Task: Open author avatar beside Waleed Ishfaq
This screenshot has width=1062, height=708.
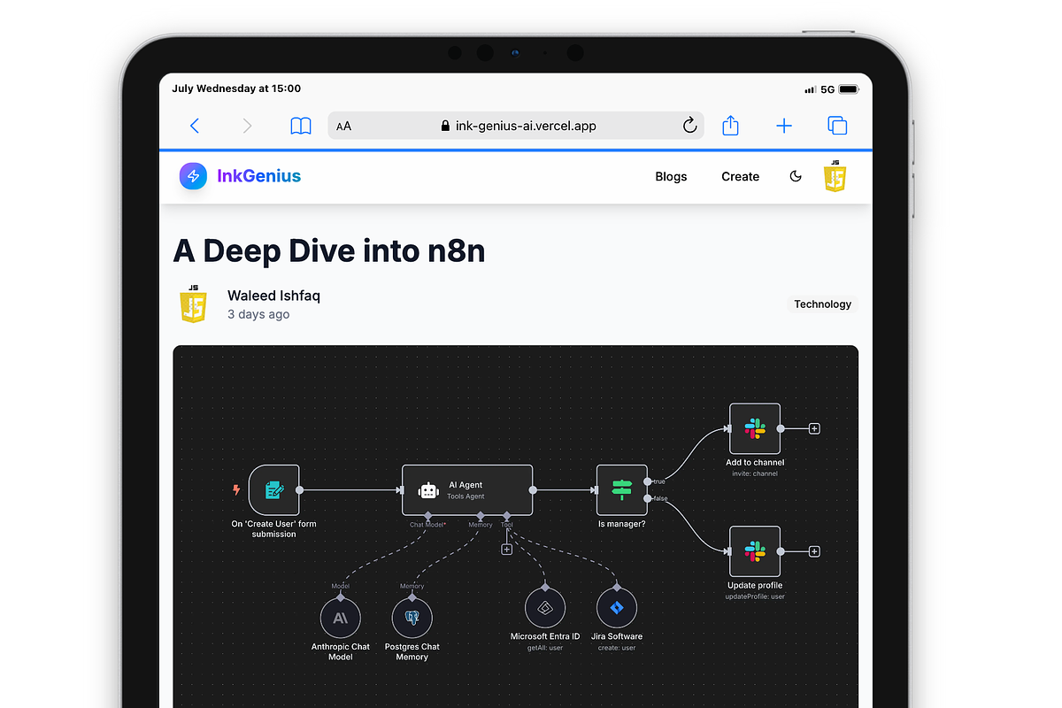Action: (x=194, y=304)
